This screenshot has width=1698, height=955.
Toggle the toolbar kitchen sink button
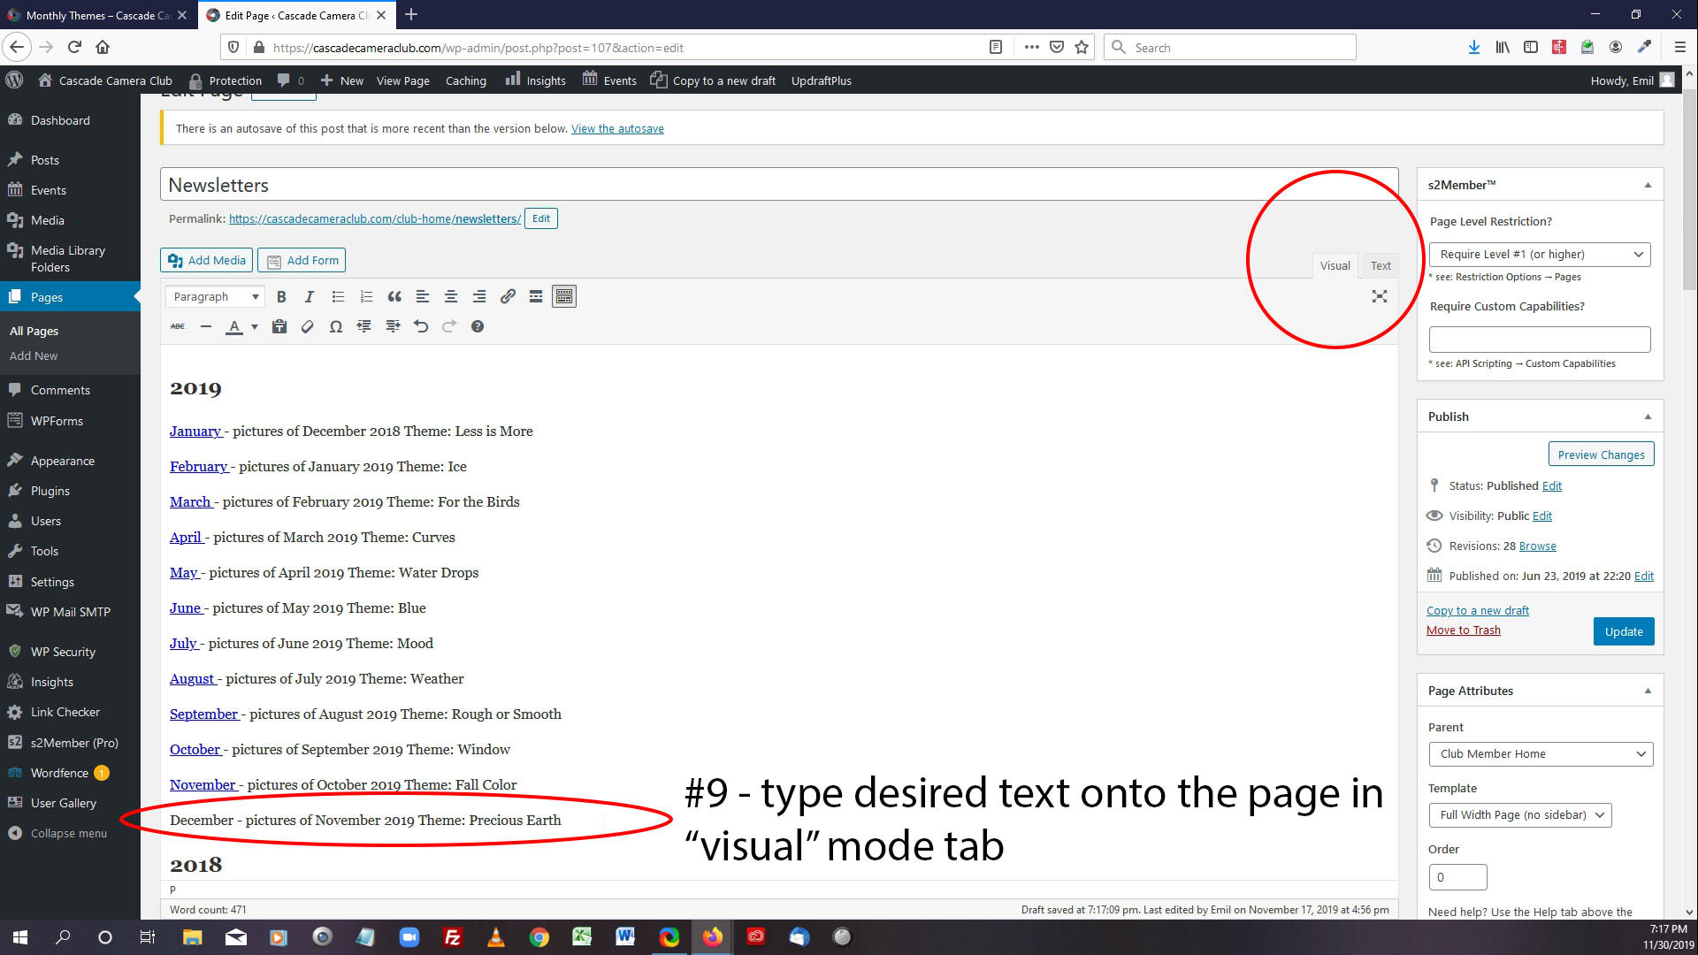point(564,297)
